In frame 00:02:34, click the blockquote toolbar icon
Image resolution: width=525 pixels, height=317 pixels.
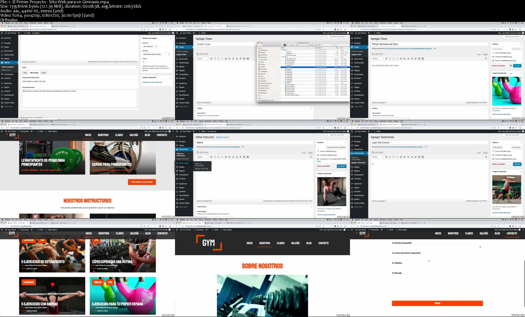click(401, 58)
